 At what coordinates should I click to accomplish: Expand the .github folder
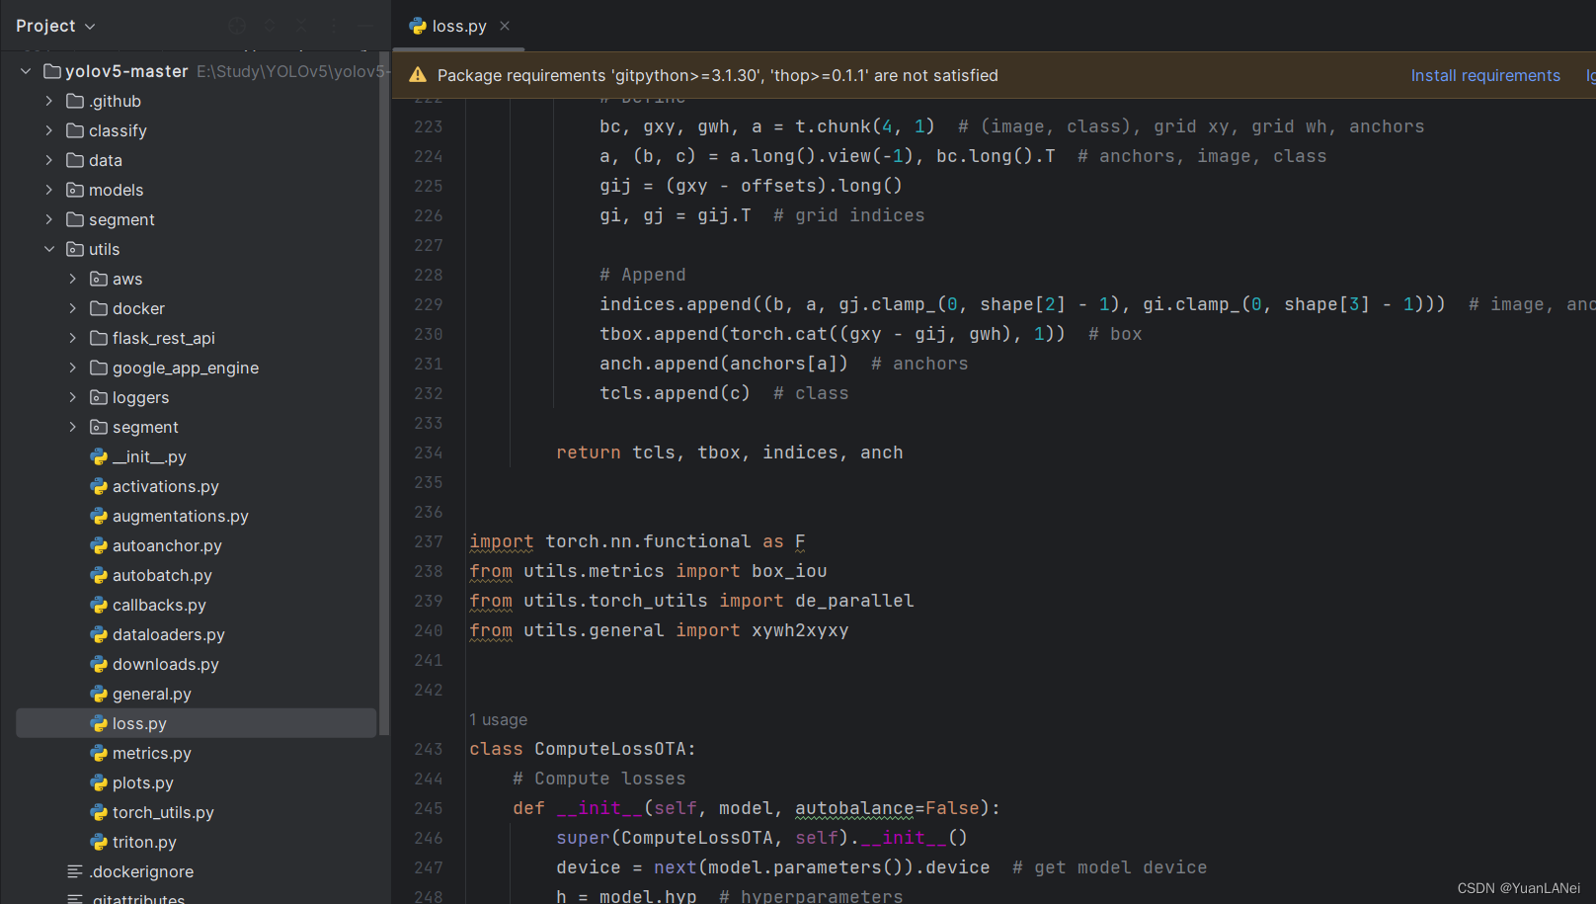(46, 101)
